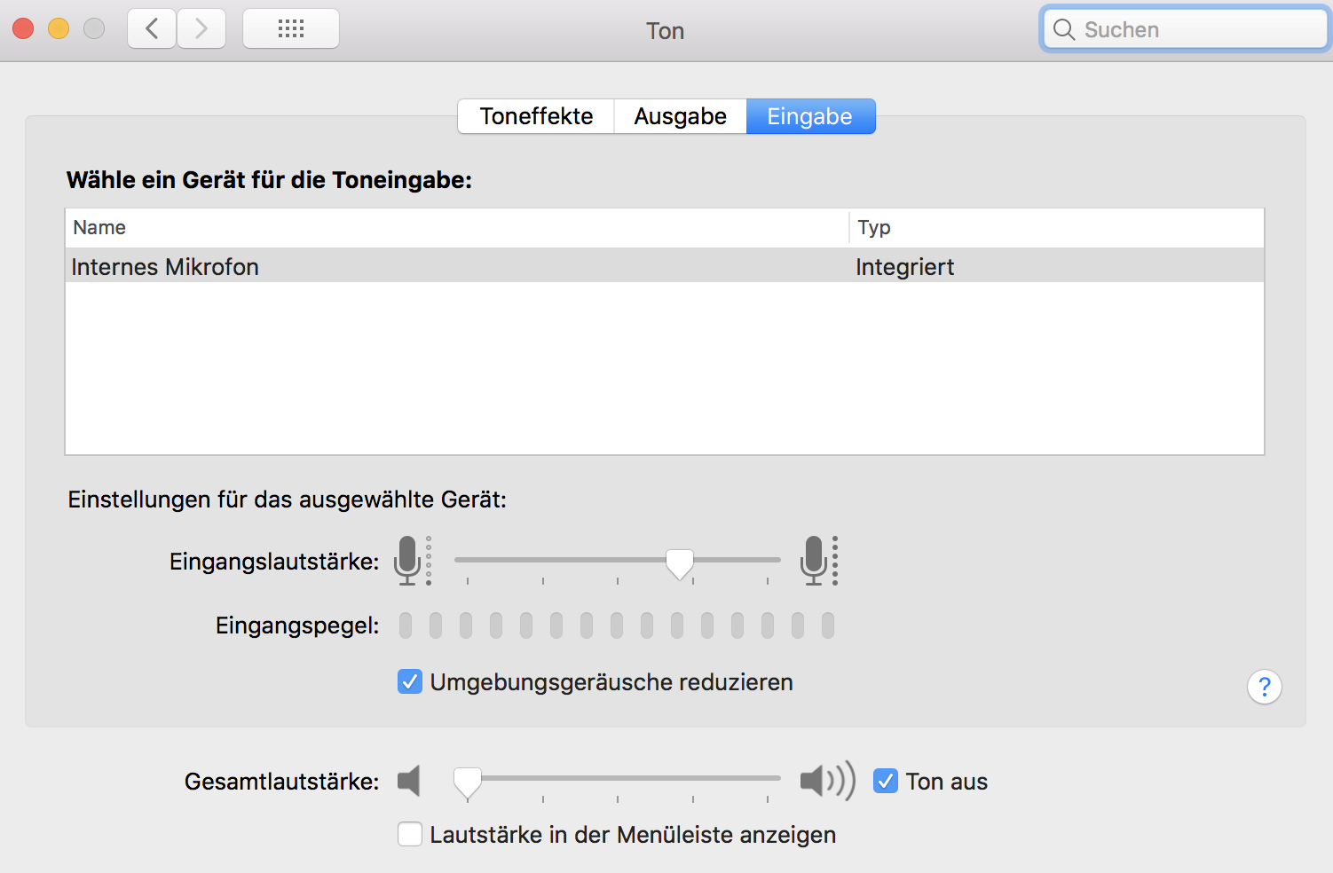Image resolution: width=1333 pixels, height=873 pixels.
Task: Open the Ausgabe tab
Action: (x=680, y=116)
